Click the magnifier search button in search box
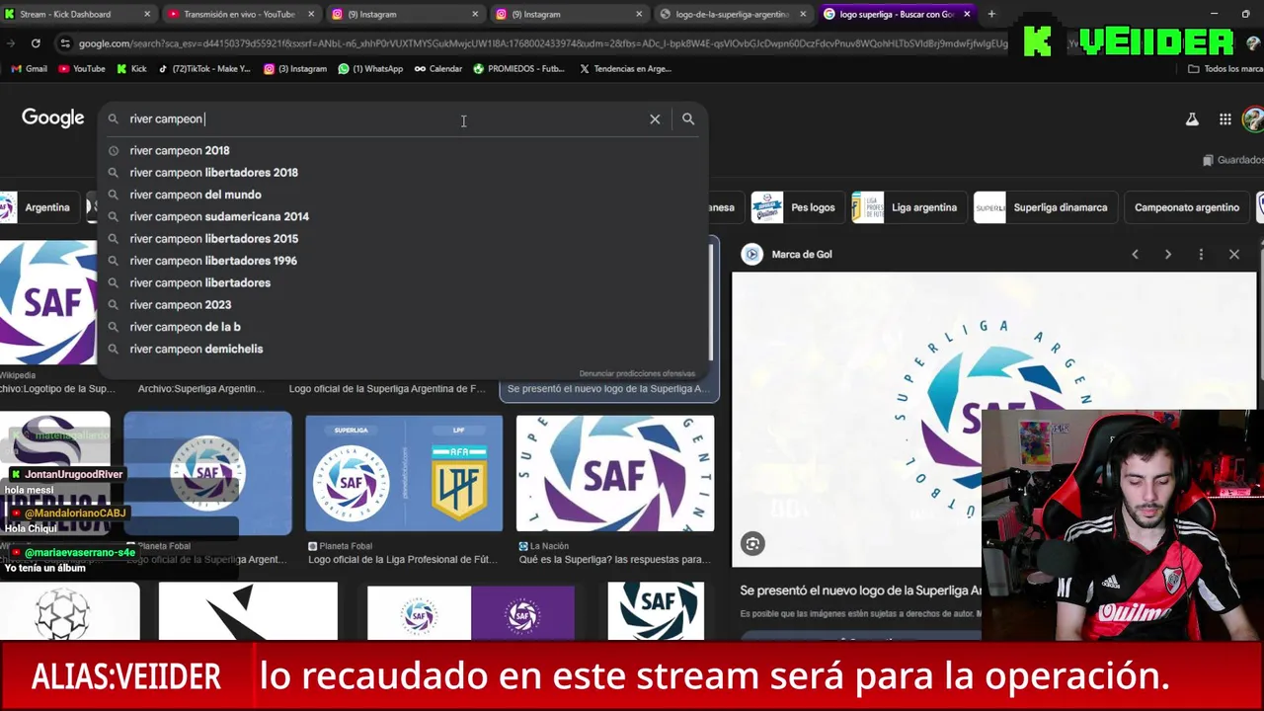The height and width of the screenshot is (711, 1264). coord(688,118)
